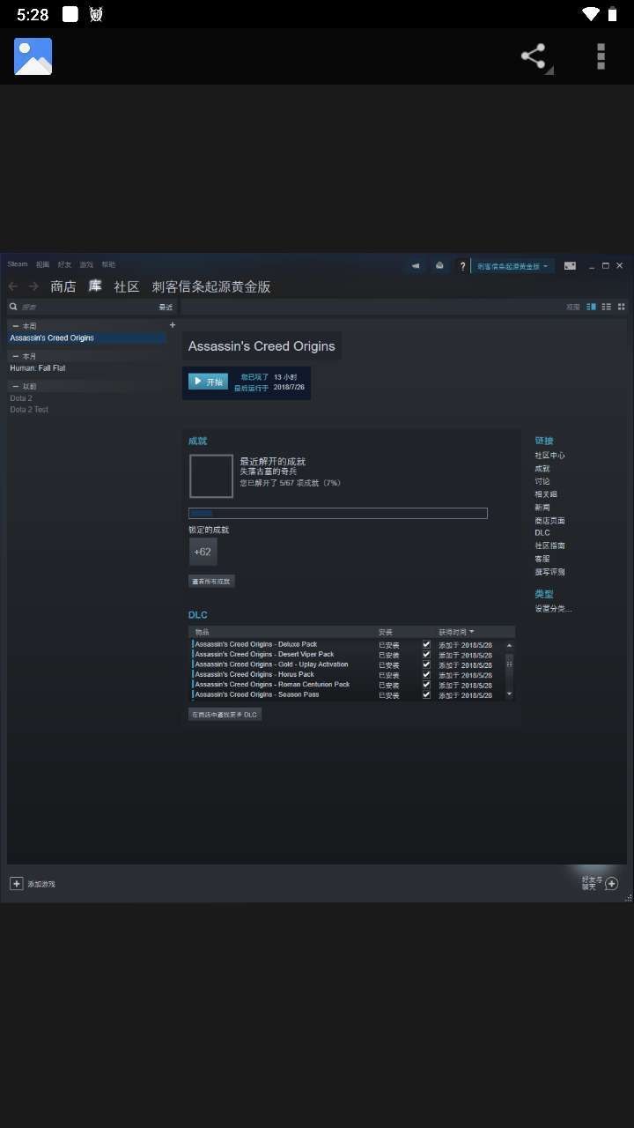The width and height of the screenshot is (634, 1128).
Task: Click the 开始 play button
Action: 209,382
